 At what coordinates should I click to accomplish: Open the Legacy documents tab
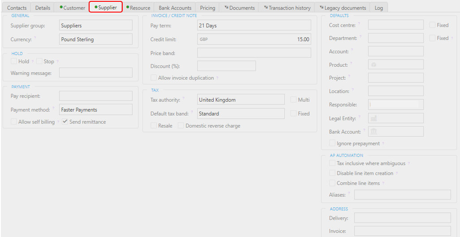pos(342,8)
